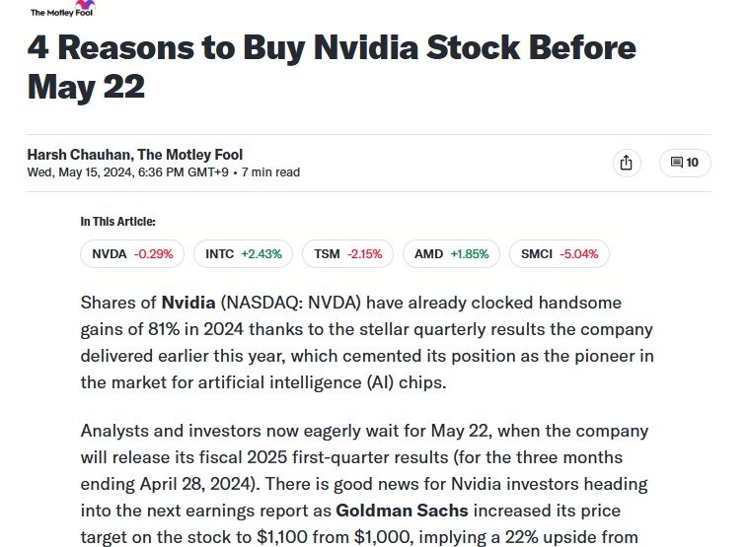Click the "(NASDAQ: NVDA)" text in paragraph
Image resolution: width=747 pixels, height=547 pixels.
pyautogui.click(x=281, y=302)
